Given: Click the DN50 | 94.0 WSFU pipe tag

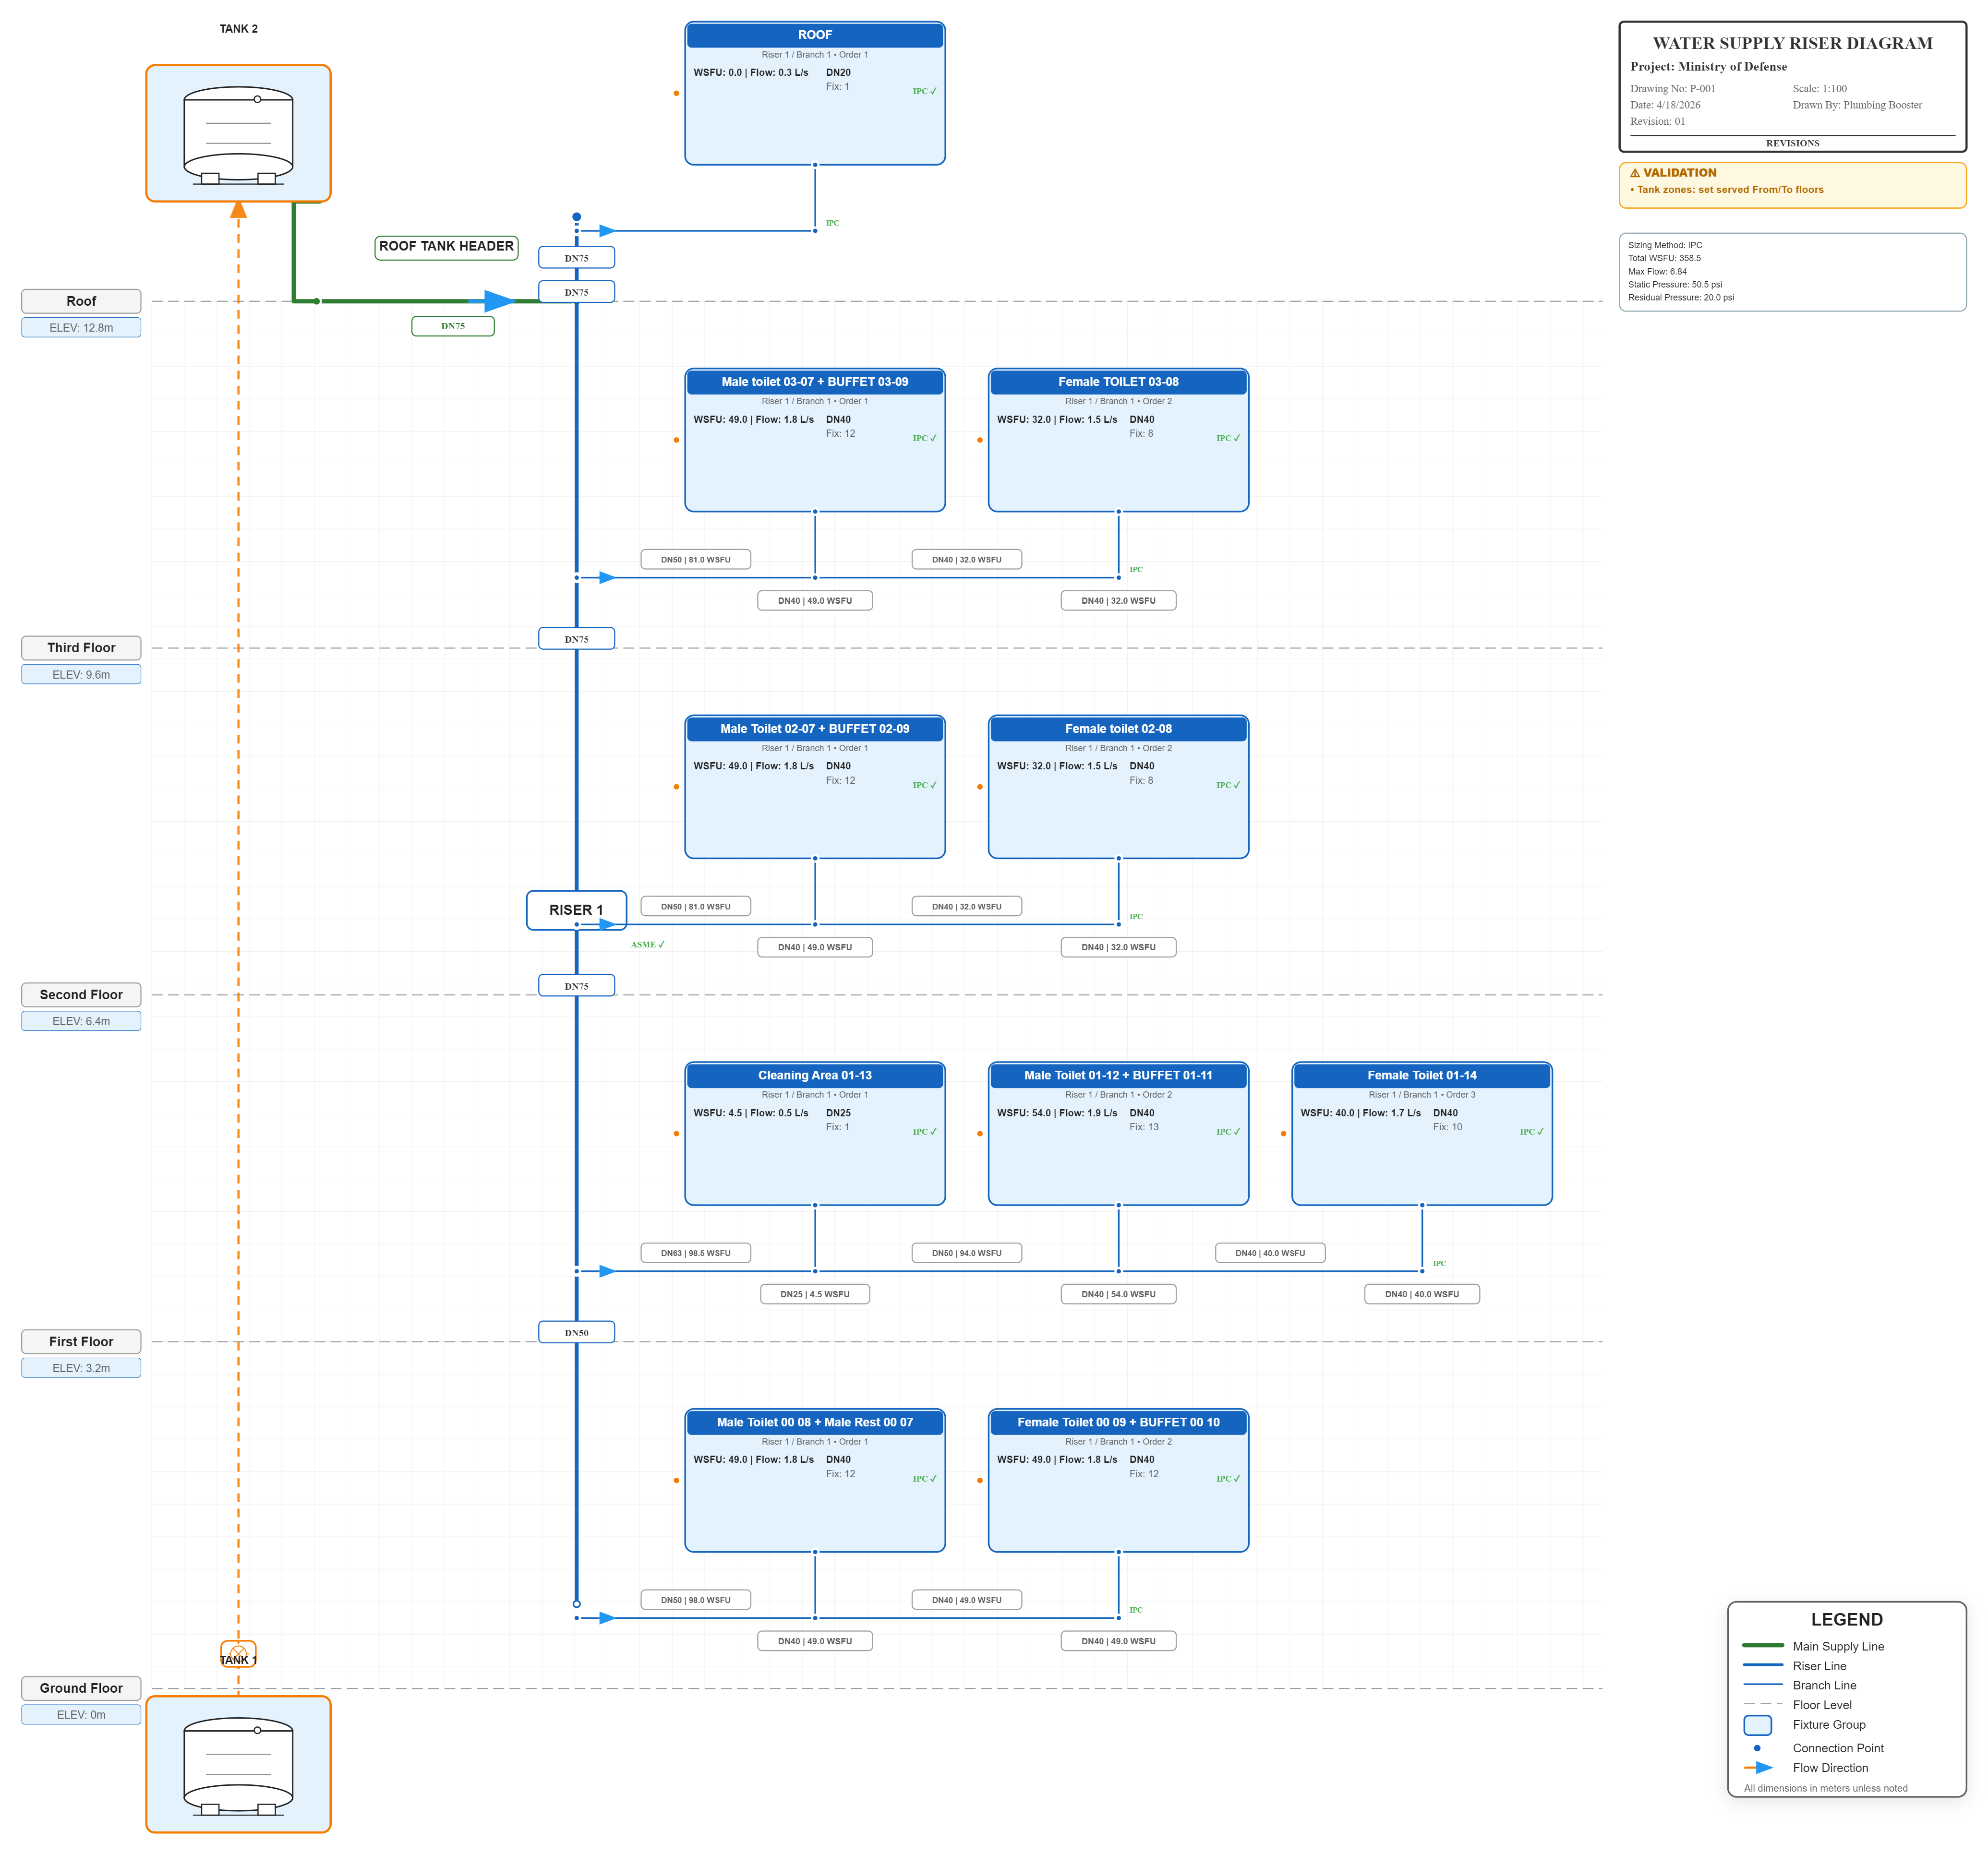Looking at the screenshot, I should pyautogui.click(x=967, y=1253).
